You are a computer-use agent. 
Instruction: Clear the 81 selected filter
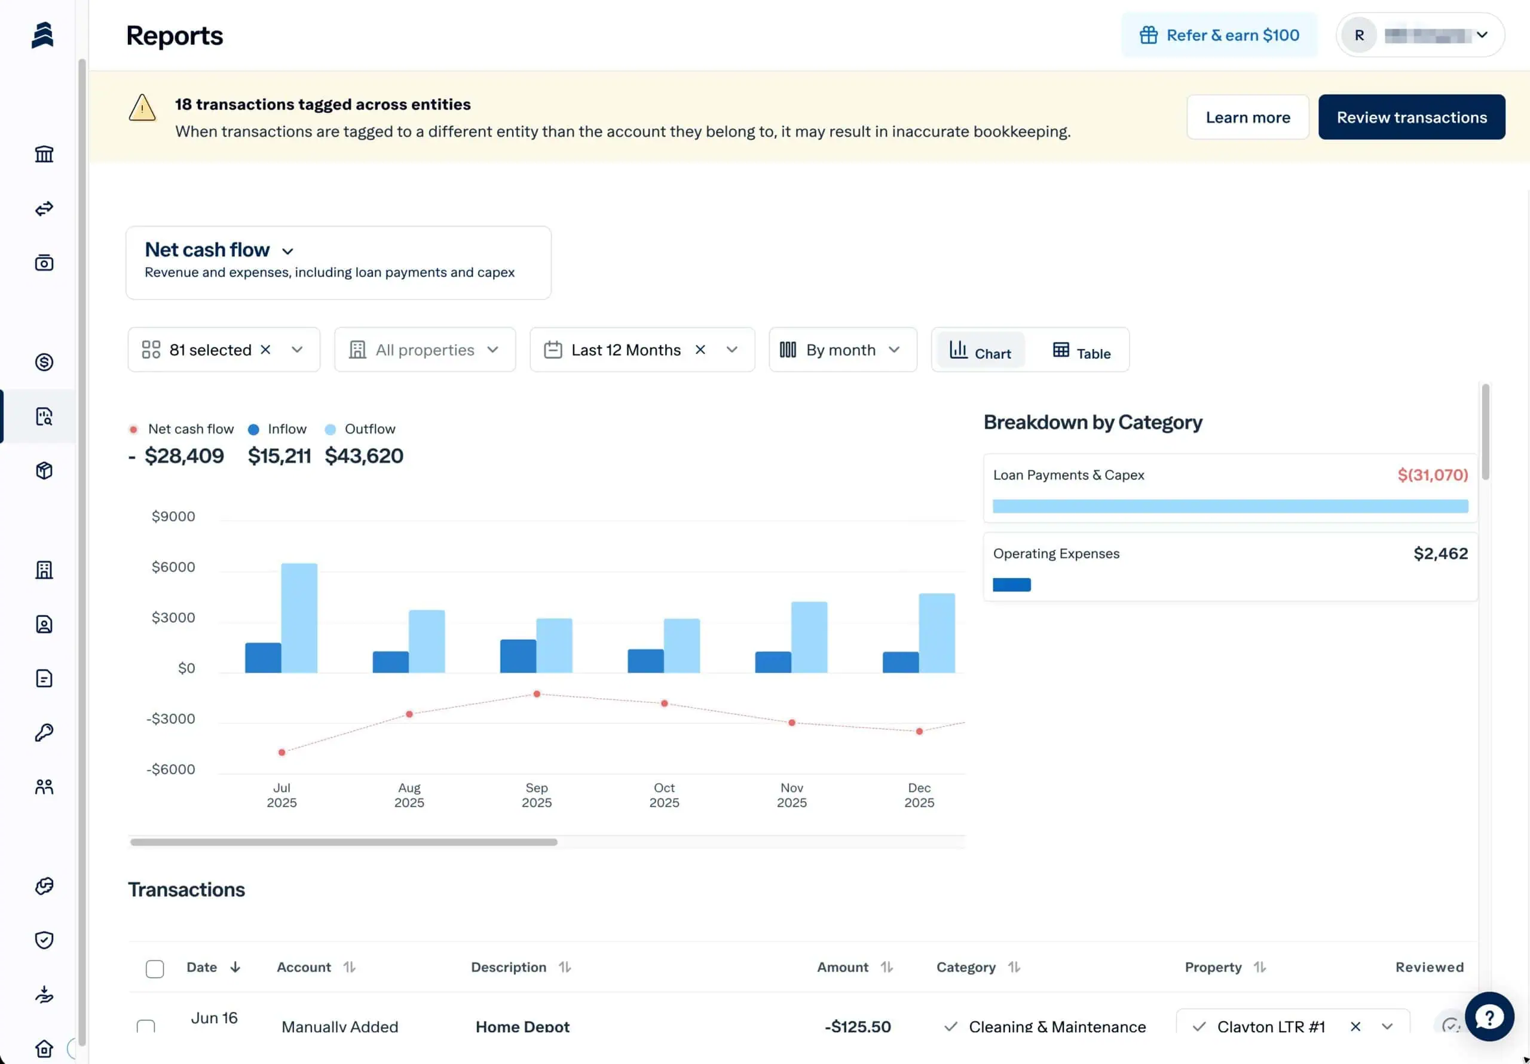click(265, 349)
